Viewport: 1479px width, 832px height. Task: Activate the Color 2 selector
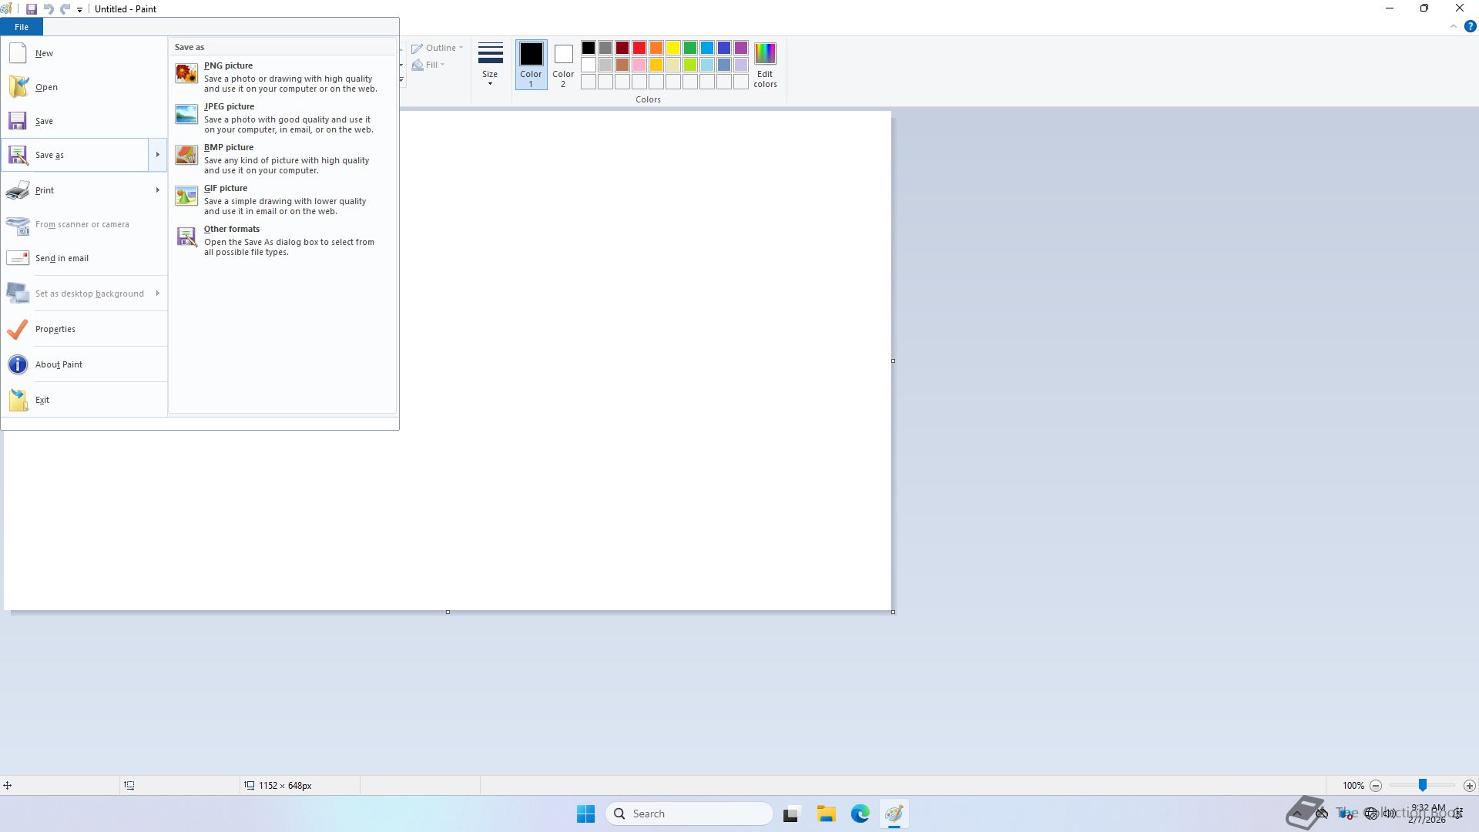(563, 64)
